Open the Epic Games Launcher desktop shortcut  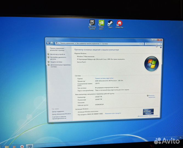click(x=92, y=24)
